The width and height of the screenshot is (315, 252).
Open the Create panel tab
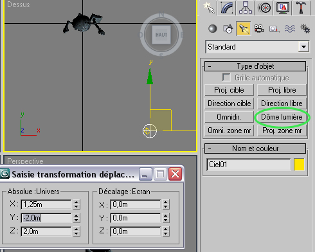click(x=208, y=8)
